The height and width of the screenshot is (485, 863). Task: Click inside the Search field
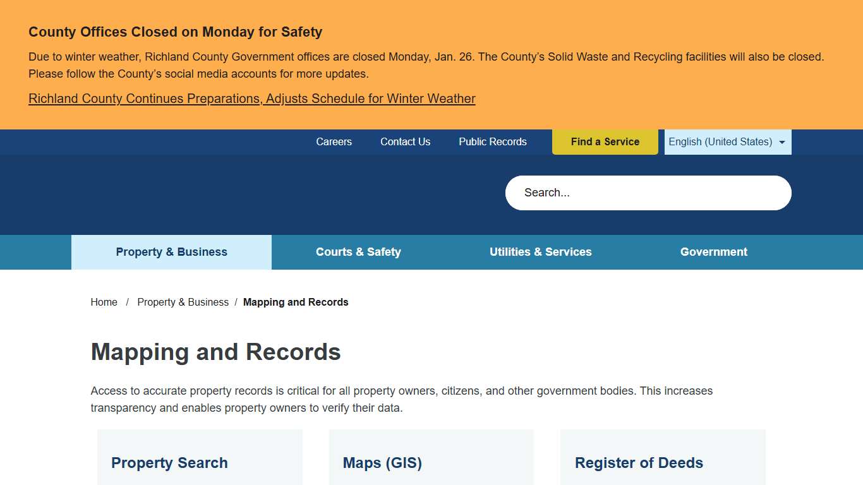(x=648, y=193)
